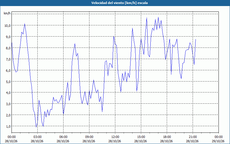Viewport: 230px width, 144px height.
Task: Click the final data point after 21:00
Action: 196,39
